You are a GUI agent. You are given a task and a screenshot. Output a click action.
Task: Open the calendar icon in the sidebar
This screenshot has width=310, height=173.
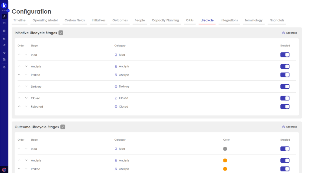4,31
